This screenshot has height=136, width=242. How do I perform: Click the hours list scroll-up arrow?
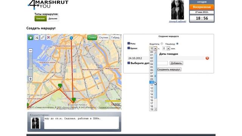[155, 52]
